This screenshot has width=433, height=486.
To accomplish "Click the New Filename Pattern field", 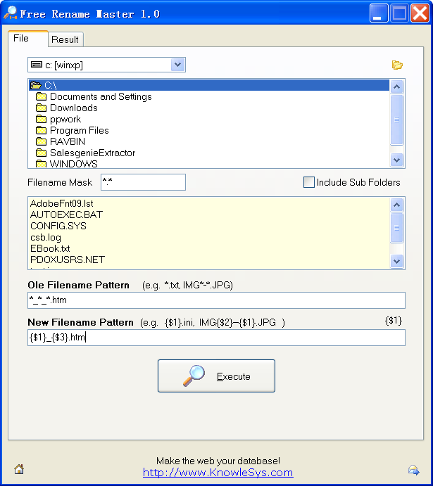I will (216, 338).
